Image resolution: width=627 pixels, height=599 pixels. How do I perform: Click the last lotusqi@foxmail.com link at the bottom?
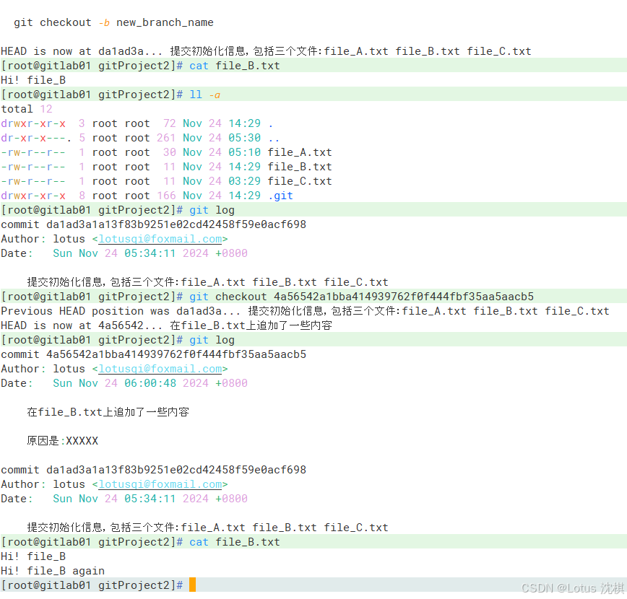(x=160, y=484)
